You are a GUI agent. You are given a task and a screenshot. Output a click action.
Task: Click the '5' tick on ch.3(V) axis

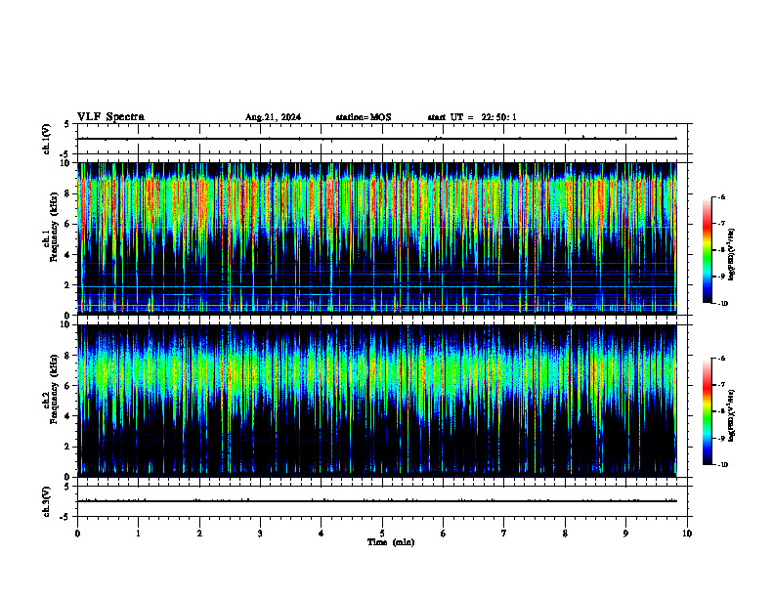pos(66,487)
